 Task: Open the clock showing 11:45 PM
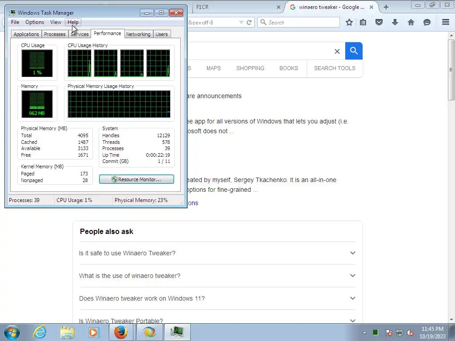tap(432, 333)
